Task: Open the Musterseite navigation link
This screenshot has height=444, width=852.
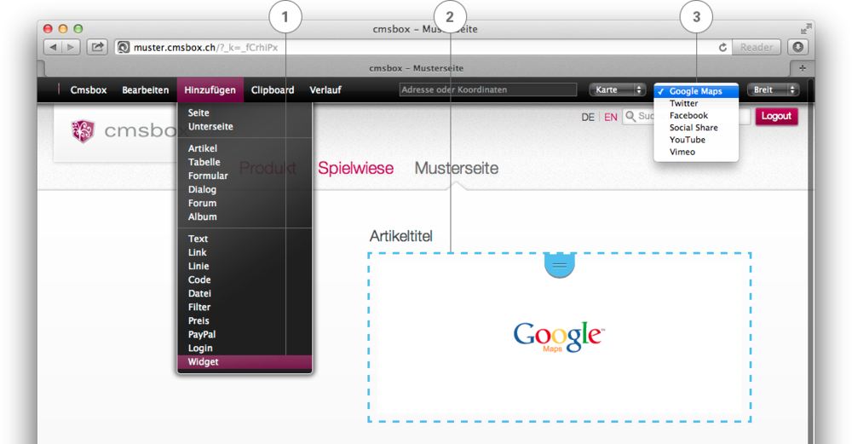Action: point(457,168)
